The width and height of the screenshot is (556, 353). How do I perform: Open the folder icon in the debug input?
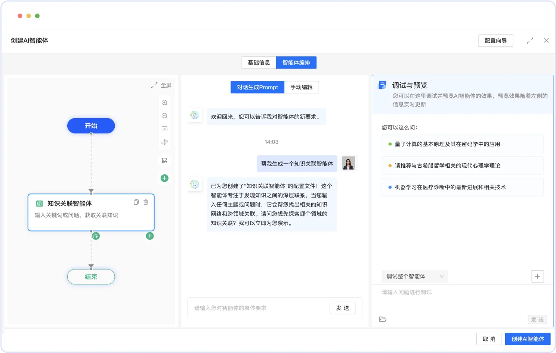point(383,319)
